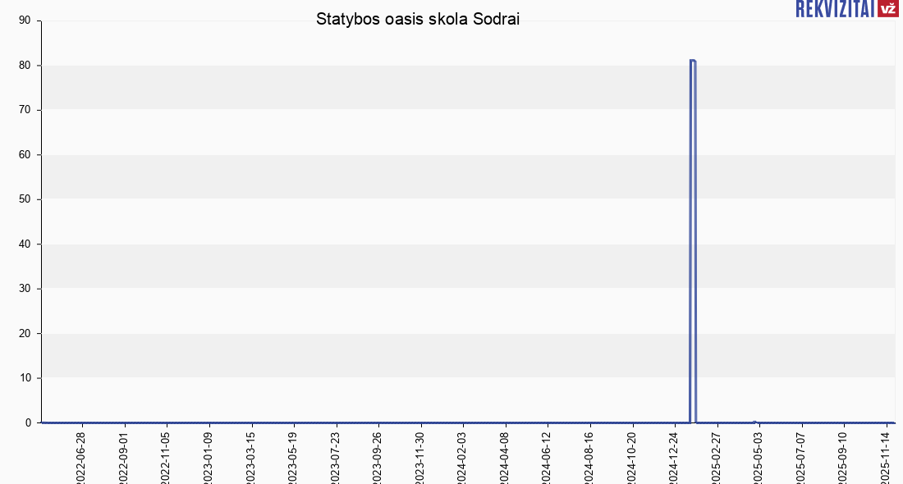Click the red VŽ logo icon

click(x=888, y=9)
